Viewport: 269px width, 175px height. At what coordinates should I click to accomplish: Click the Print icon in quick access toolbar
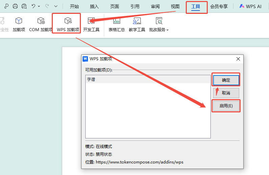pos(15,6)
